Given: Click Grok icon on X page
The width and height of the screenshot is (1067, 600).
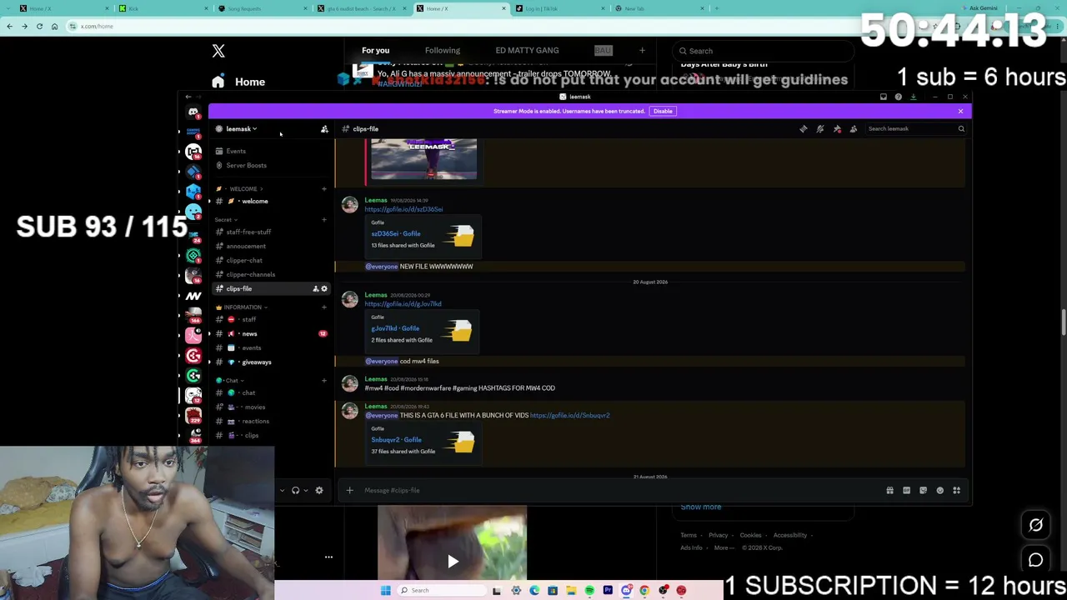Looking at the screenshot, I should click(x=1036, y=525).
